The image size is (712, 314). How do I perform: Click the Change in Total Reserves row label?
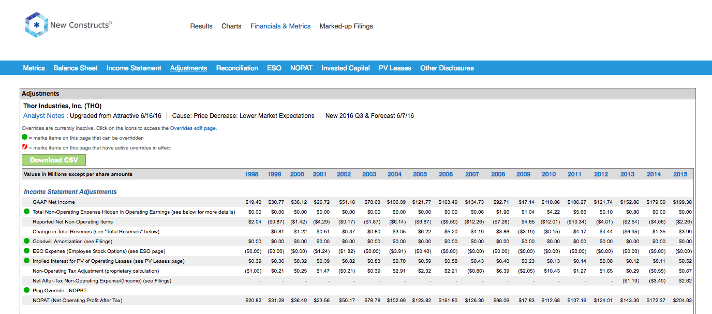96,232
